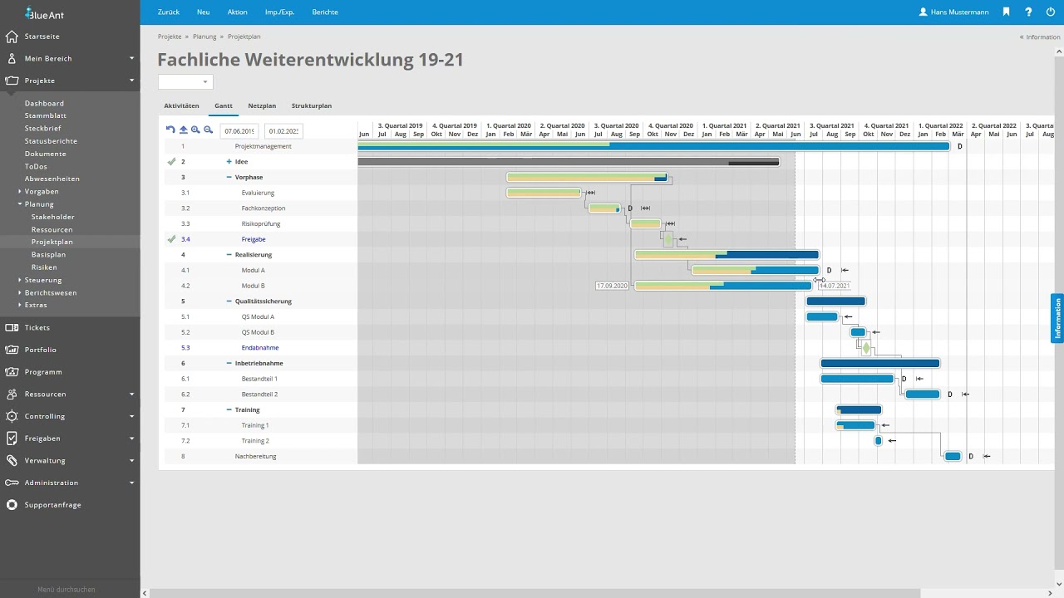The image size is (1064, 598).
Task: Click the undo arrow in Gantt toolbar
Action: [170, 130]
